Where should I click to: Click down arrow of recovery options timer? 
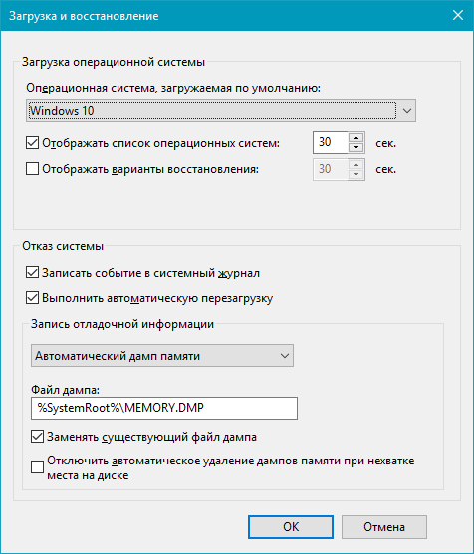355,174
